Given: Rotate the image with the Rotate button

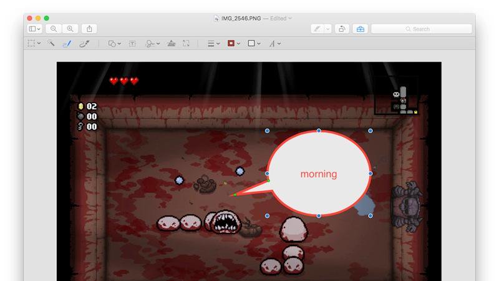Looking at the screenshot, I should [342, 29].
